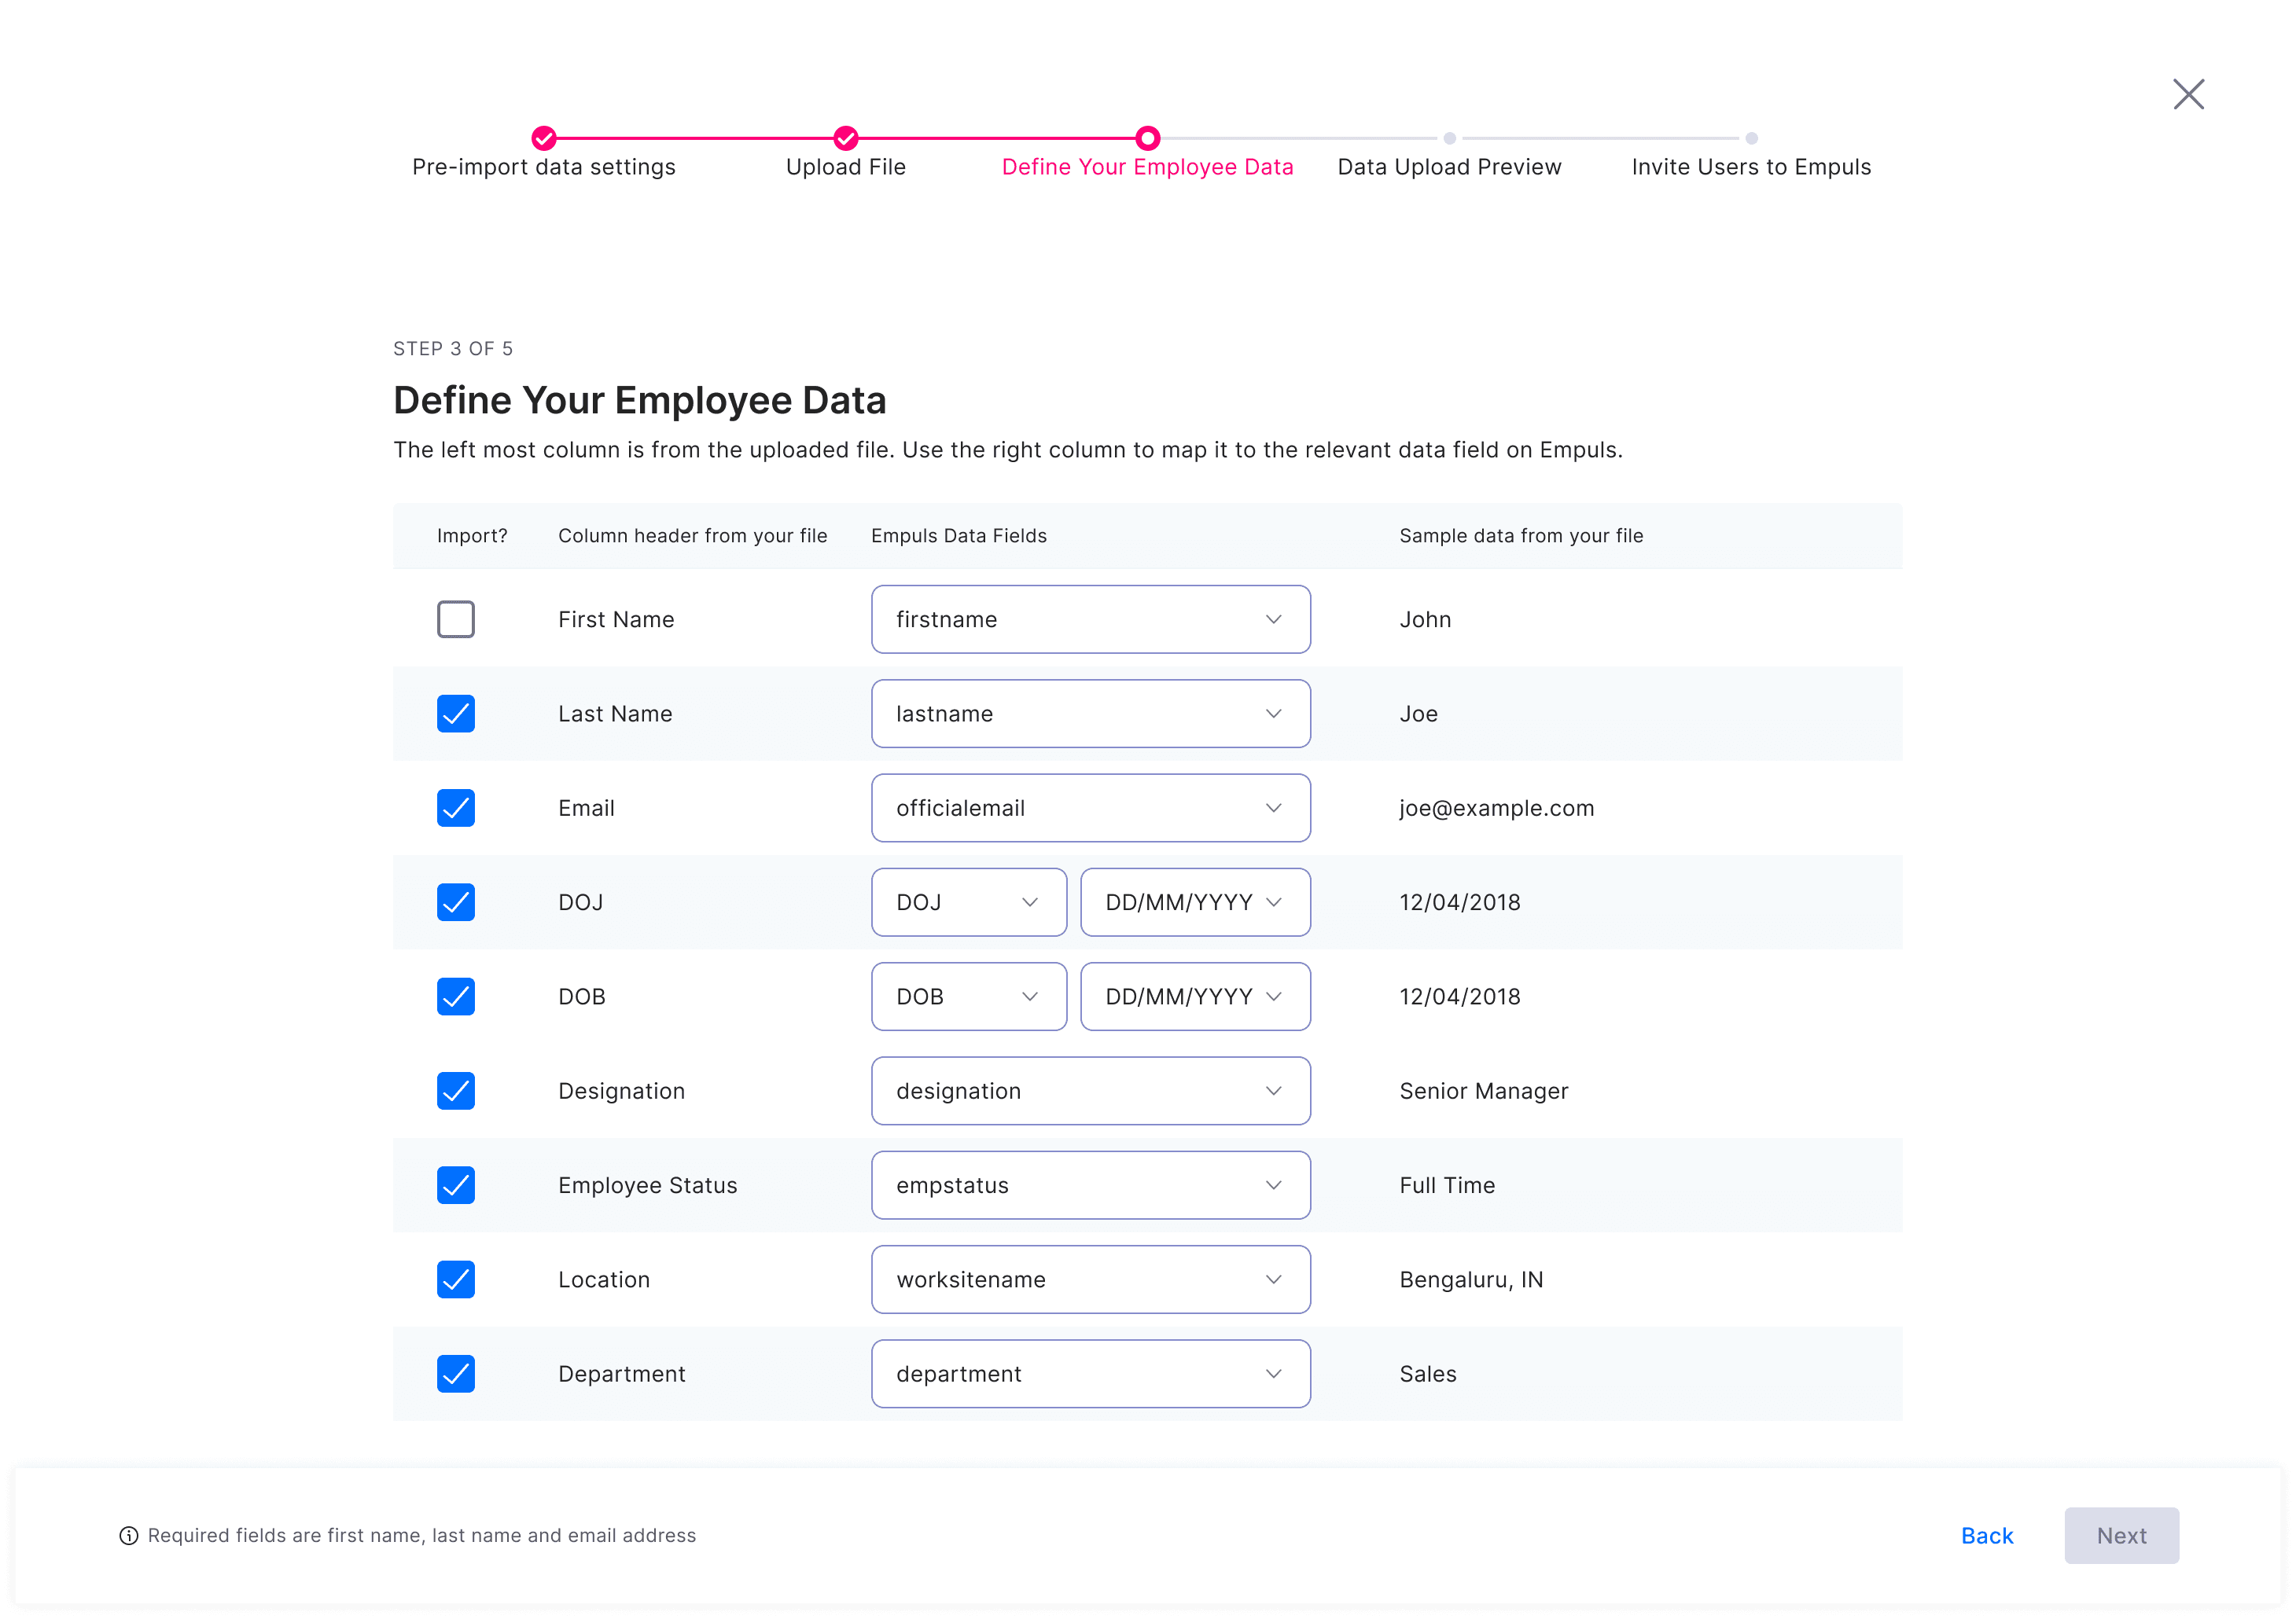2296x1619 pixels.
Task: Click the active Define Your Employee Data step circle
Action: point(1148,138)
